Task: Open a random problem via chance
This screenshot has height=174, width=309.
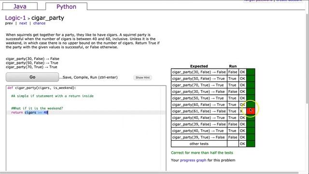Action: tap(39, 23)
